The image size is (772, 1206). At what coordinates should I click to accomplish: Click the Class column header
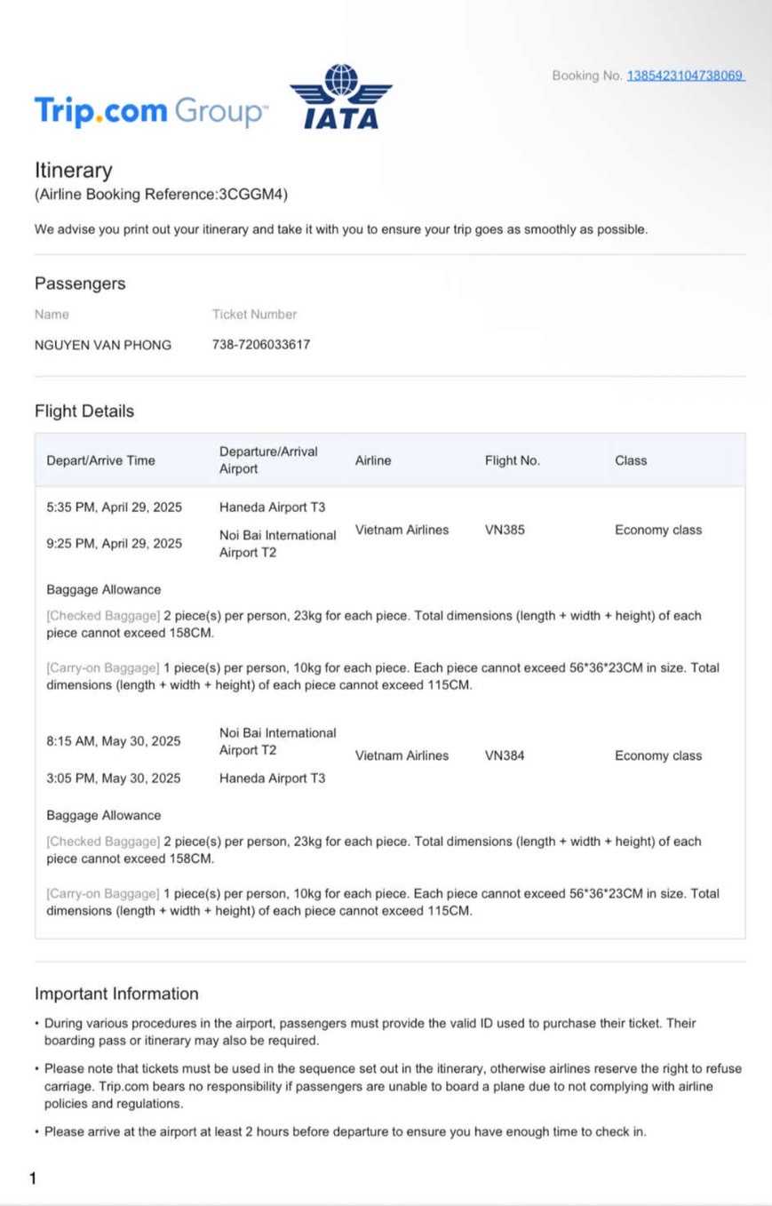pyautogui.click(x=631, y=460)
